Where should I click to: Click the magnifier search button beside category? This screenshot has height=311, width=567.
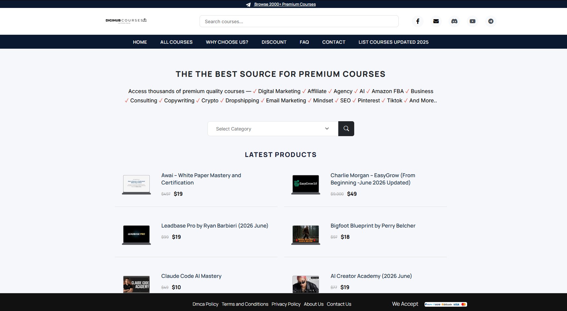[x=346, y=129]
